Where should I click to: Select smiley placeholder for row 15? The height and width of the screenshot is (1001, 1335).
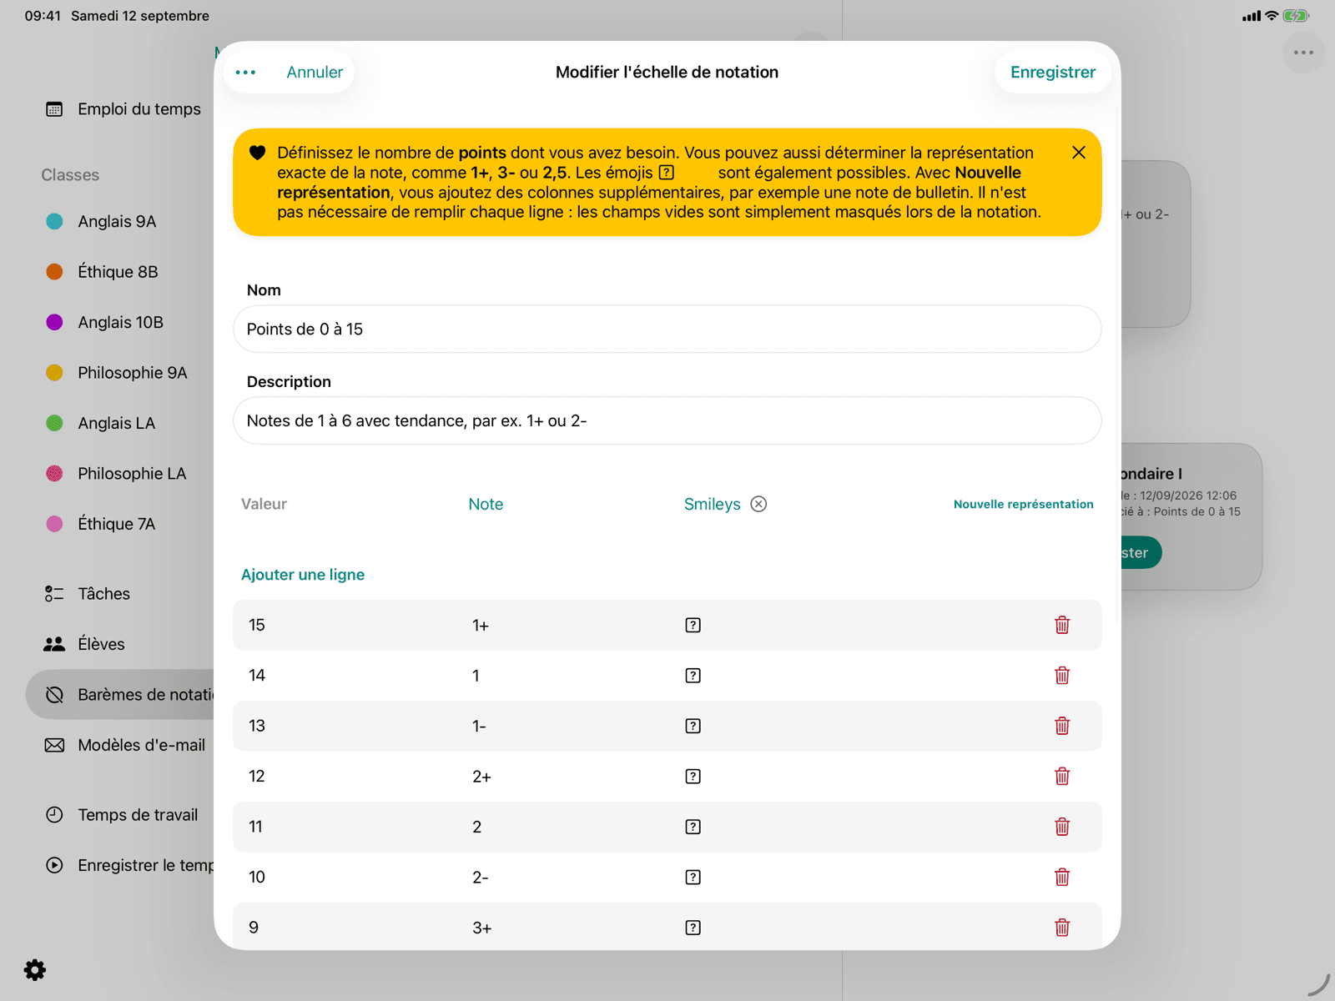click(x=693, y=626)
